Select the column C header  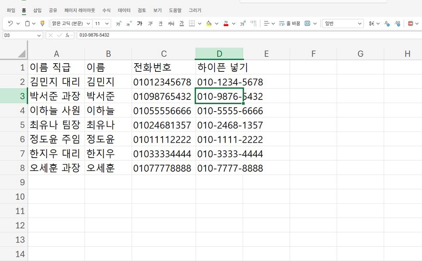point(164,54)
